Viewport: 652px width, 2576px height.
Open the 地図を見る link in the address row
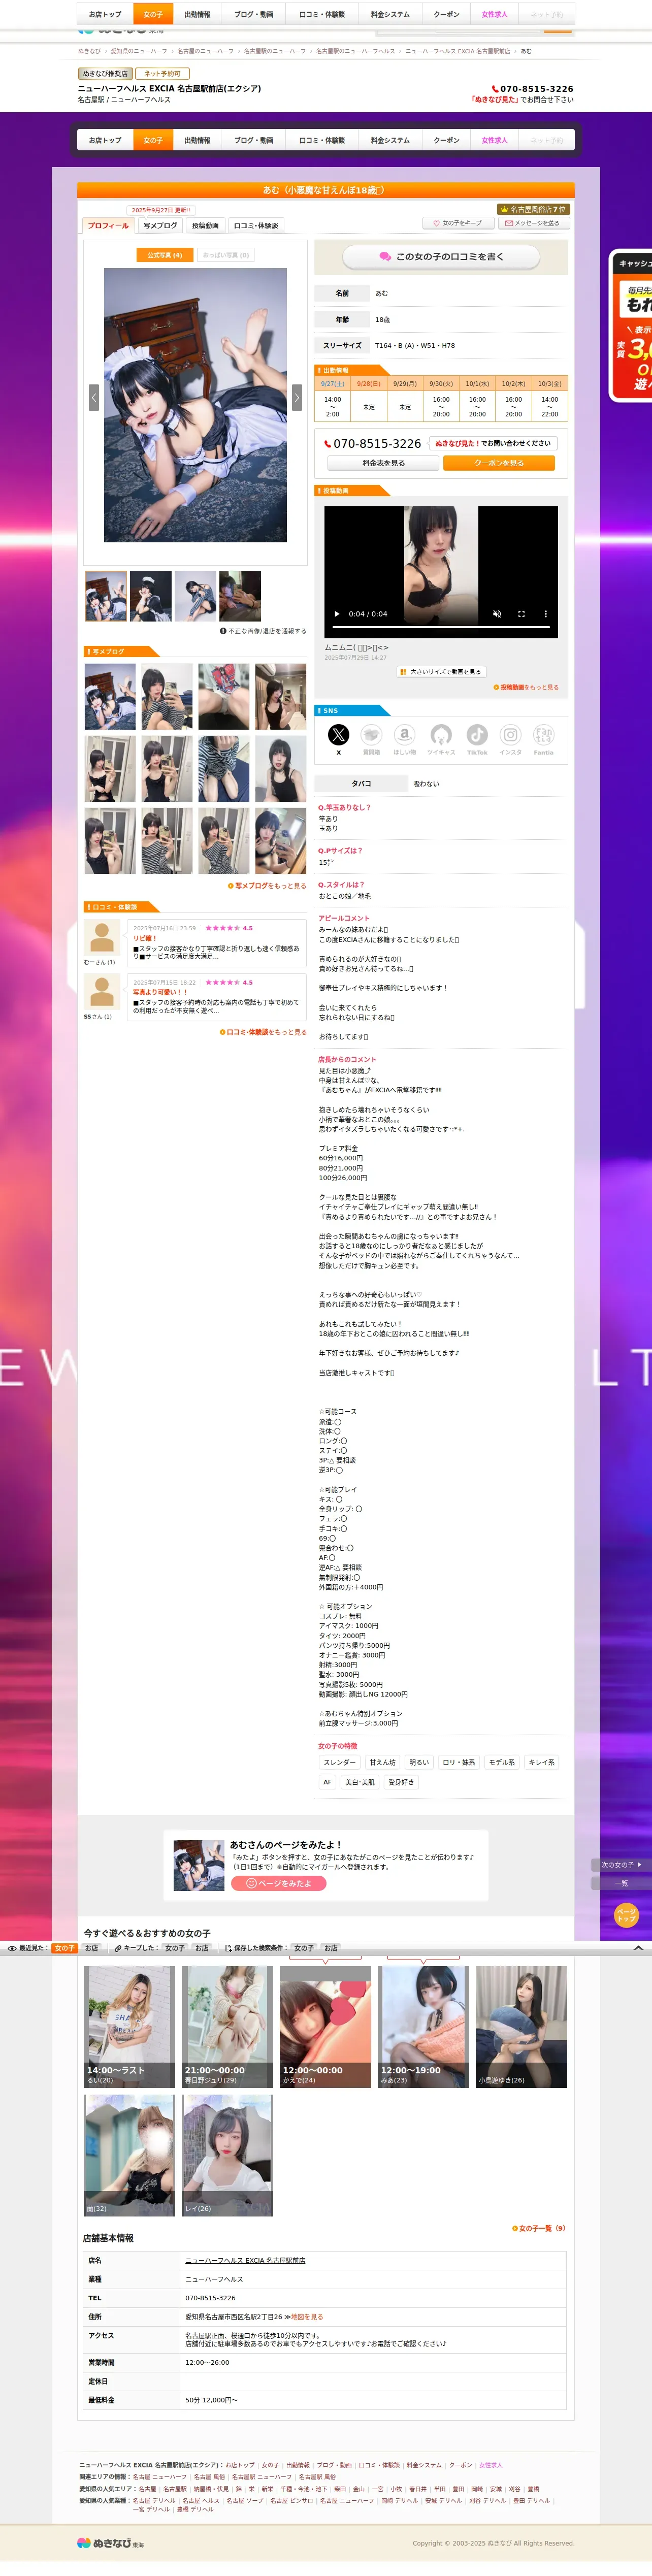click(x=306, y=2316)
